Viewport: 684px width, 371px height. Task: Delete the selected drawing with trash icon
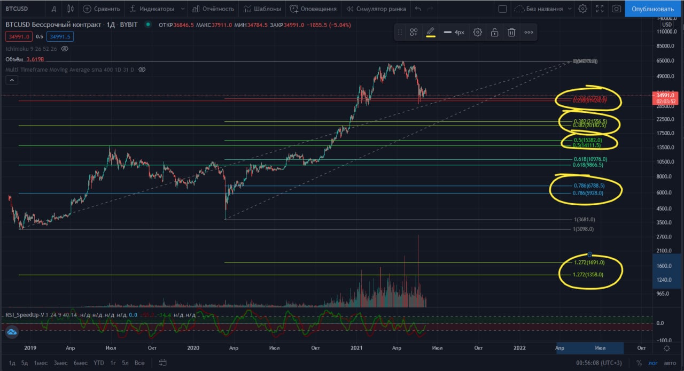[x=511, y=32]
